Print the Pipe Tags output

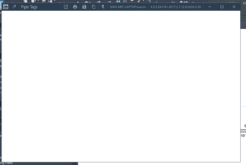[75, 7]
